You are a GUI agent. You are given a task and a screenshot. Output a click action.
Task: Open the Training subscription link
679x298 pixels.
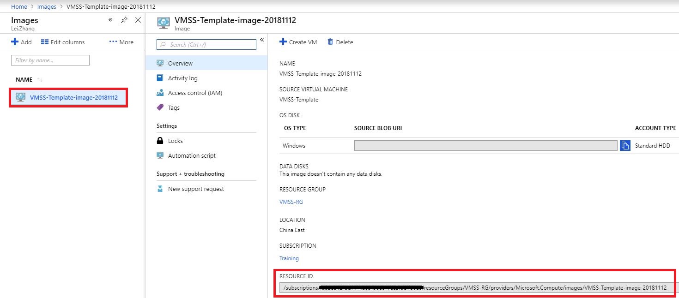tap(289, 258)
